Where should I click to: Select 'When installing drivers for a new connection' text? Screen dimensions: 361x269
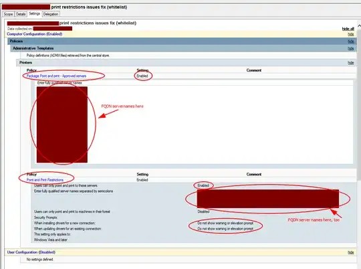(65, 223)
